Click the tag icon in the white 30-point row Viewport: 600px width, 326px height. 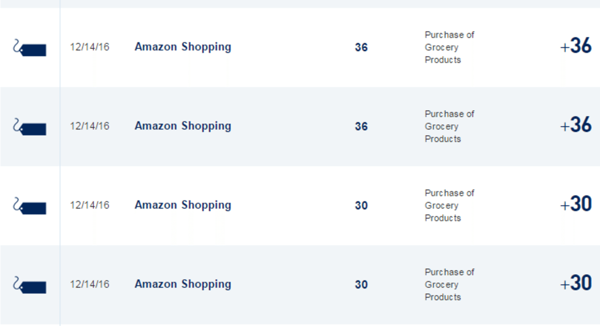(30, 206)
